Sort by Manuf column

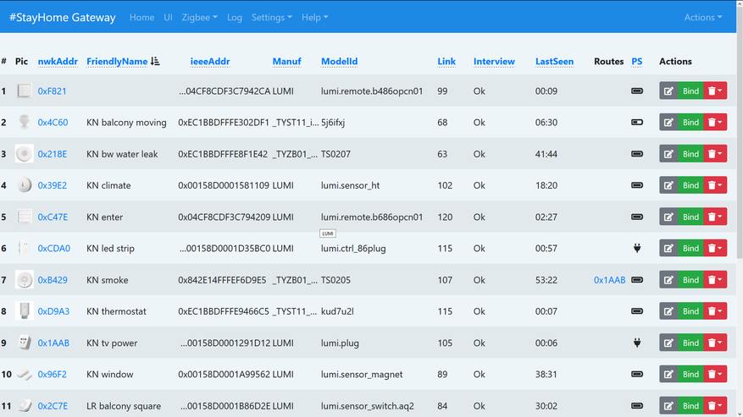point(286,62)
